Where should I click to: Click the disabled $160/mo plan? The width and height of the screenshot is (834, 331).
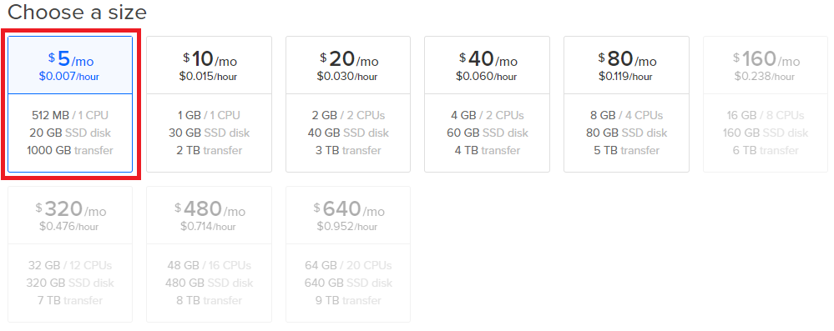point(766,104)
